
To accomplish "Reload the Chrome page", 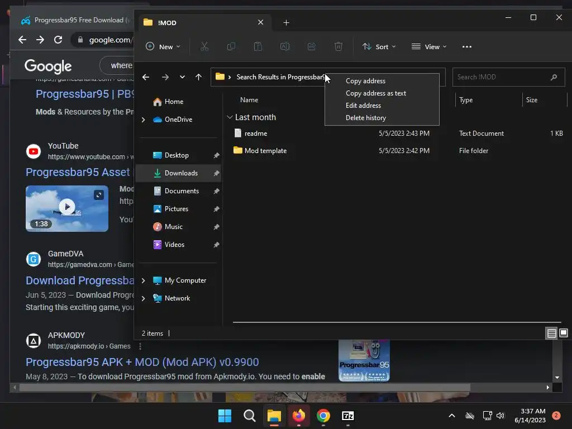I will tap(58, 40).
